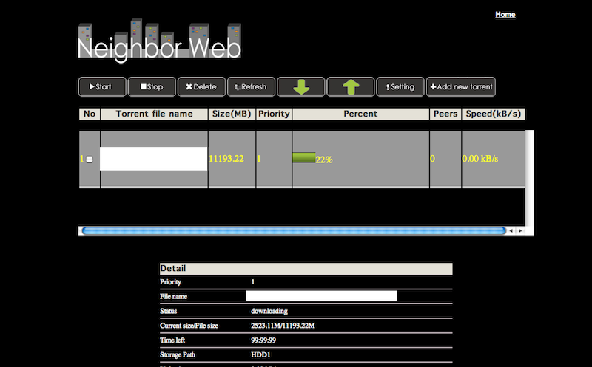Image resolution: width=592 pixels, height=367 pixels.
Task: Click the white File name field in Detail
Action: pos(321,296)
